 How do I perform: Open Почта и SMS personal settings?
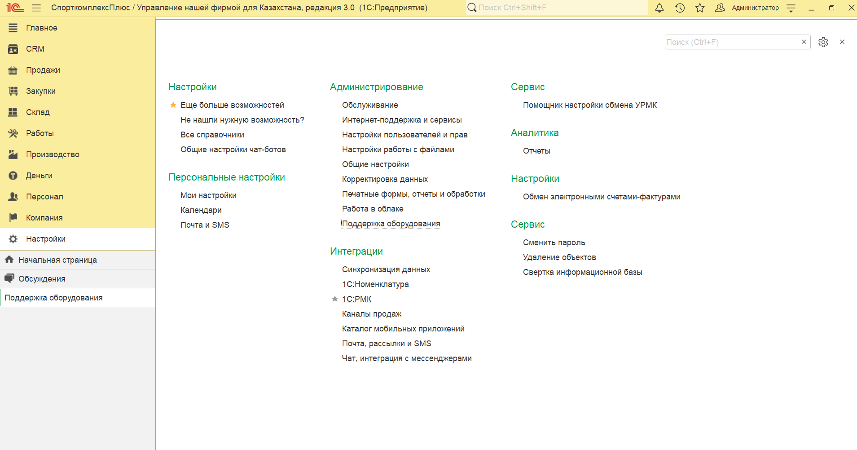205,225
